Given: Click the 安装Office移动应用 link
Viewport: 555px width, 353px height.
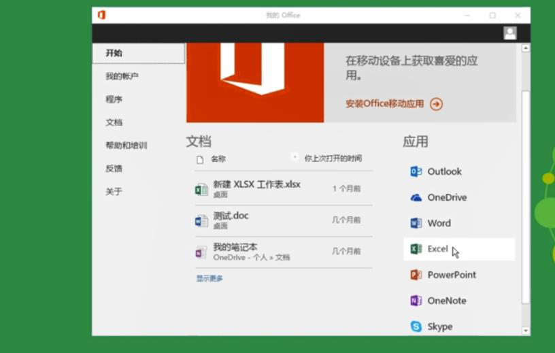Looking at the screenshot, I should (x=385, y=104).
